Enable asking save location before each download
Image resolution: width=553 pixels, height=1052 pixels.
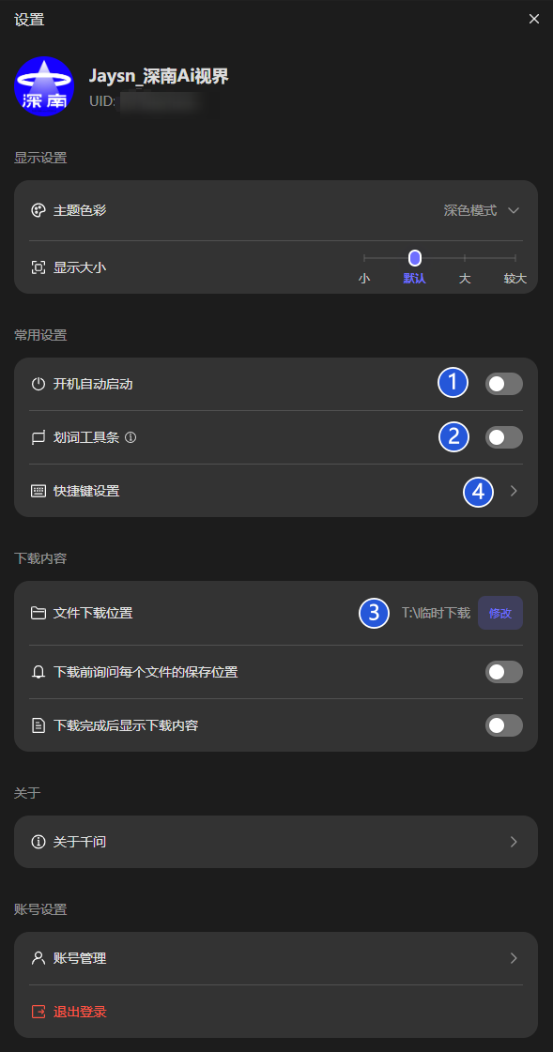pos(503,671)
